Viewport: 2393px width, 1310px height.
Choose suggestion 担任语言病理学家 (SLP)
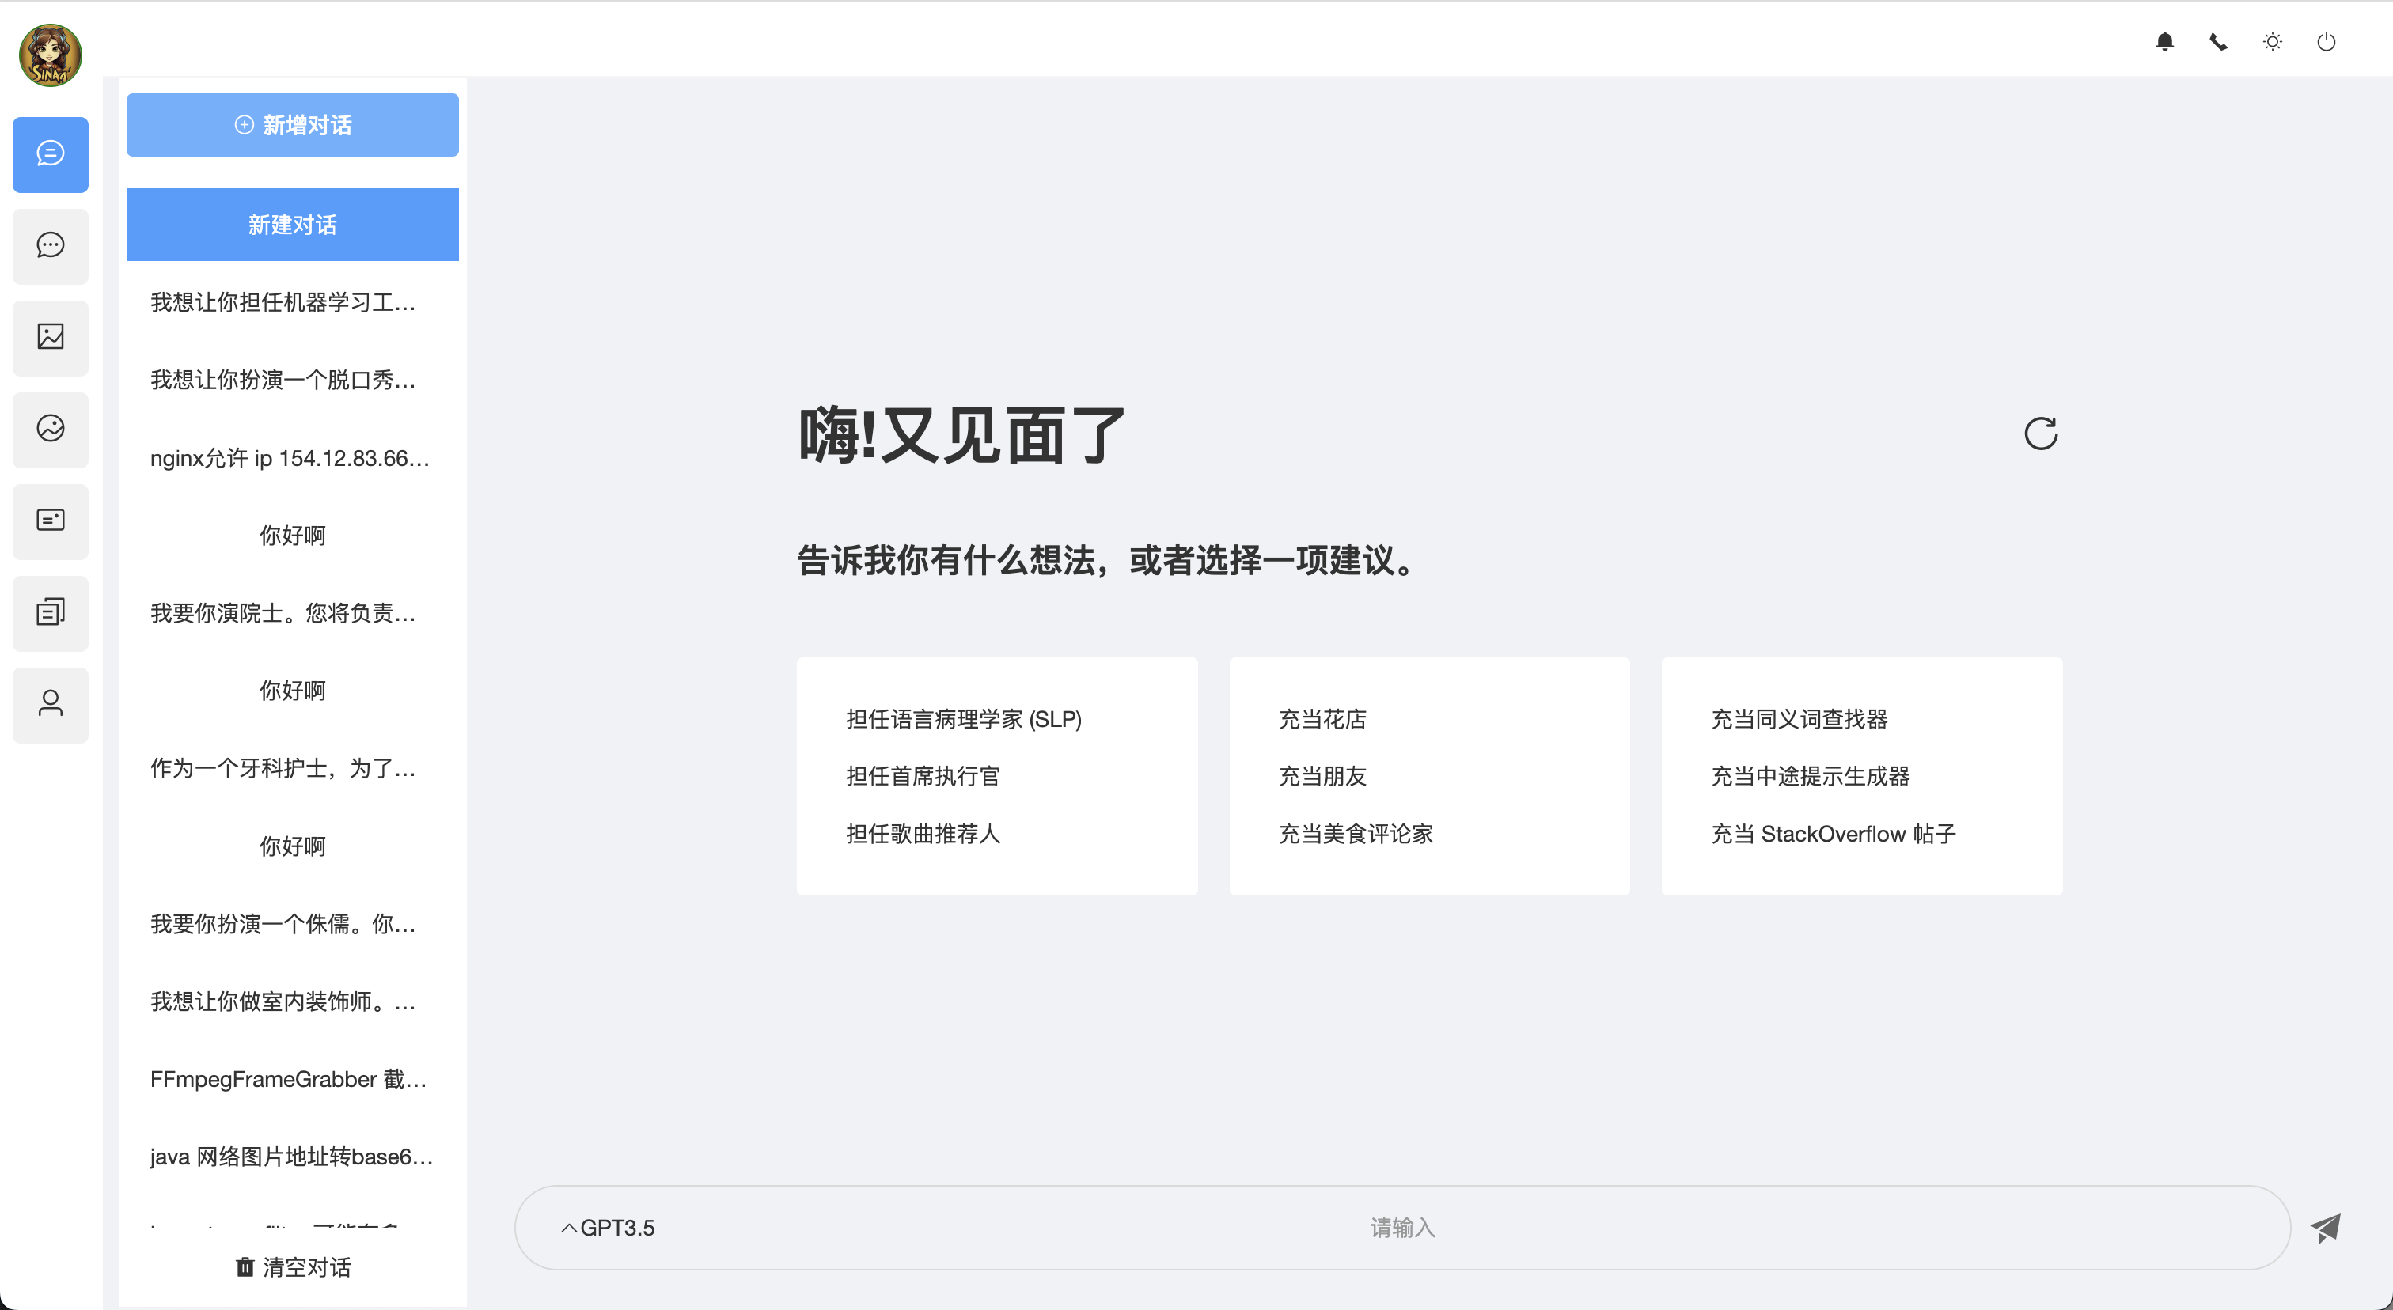[x=963, y=720]
